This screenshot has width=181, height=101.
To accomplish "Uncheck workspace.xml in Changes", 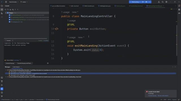I will tap(9, 22).
